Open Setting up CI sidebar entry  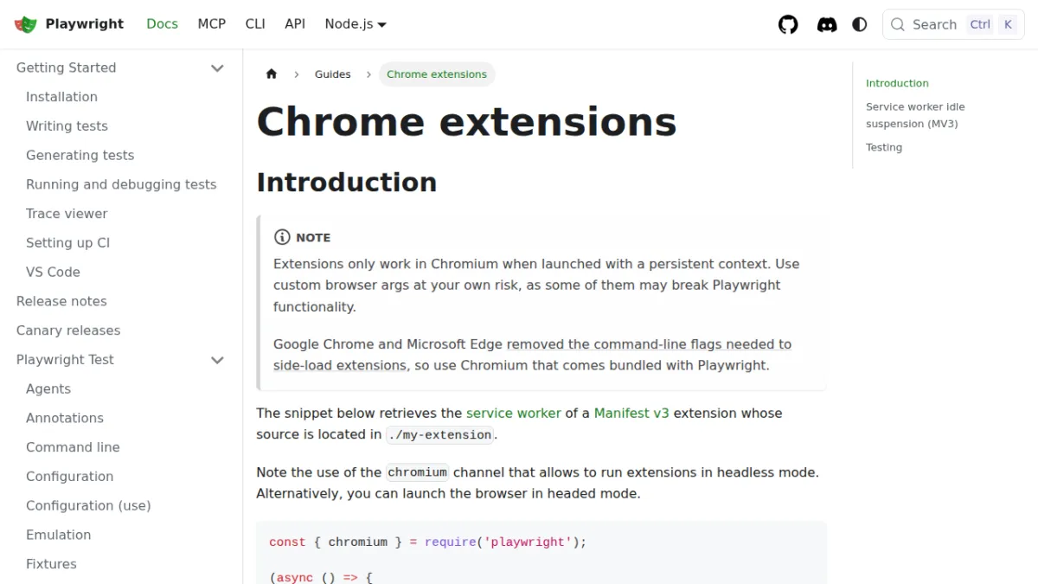67,243
